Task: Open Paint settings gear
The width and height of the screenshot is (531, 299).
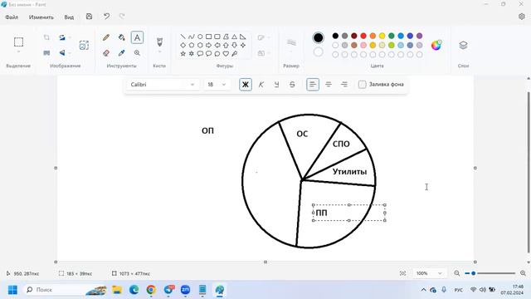Action: point(522,17)
